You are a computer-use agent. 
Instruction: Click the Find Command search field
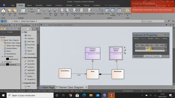[x=114, y=5]
